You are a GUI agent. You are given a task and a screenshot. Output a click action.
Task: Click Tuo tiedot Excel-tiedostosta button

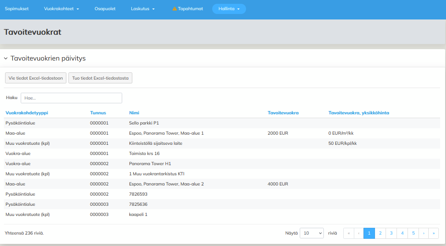tap(100, 78)
